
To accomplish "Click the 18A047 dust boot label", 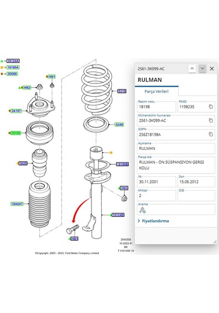I will coord(17,204).
